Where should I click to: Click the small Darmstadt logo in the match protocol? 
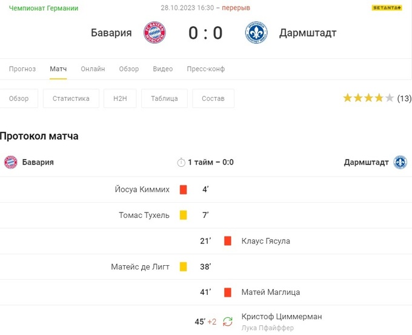[x=400, y=162]
